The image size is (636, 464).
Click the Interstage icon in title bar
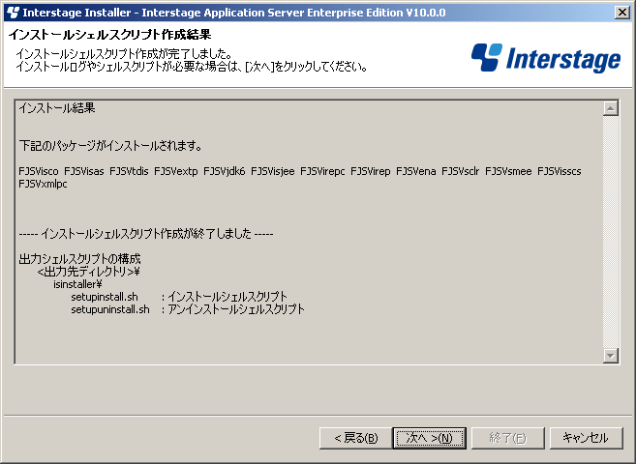[13, 13]
